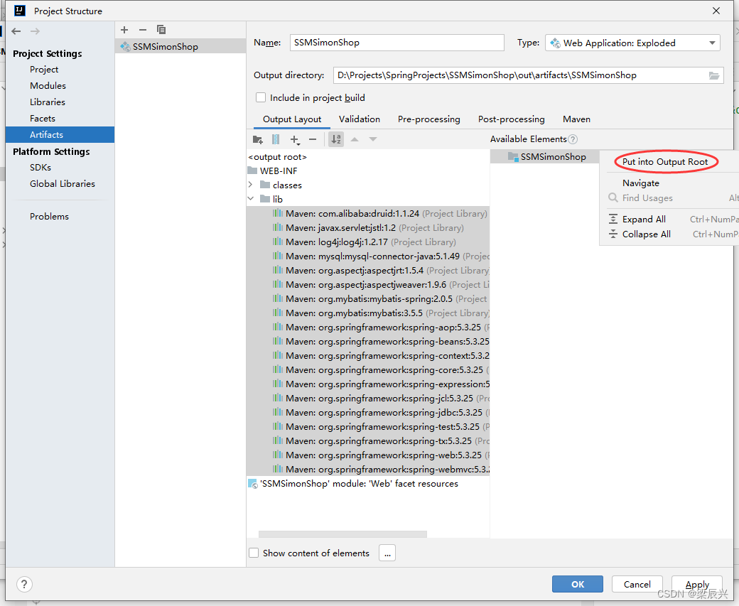Screen dimensions: 739x606
Task: Browse output directory folder icon
Action: coord(714,75)
